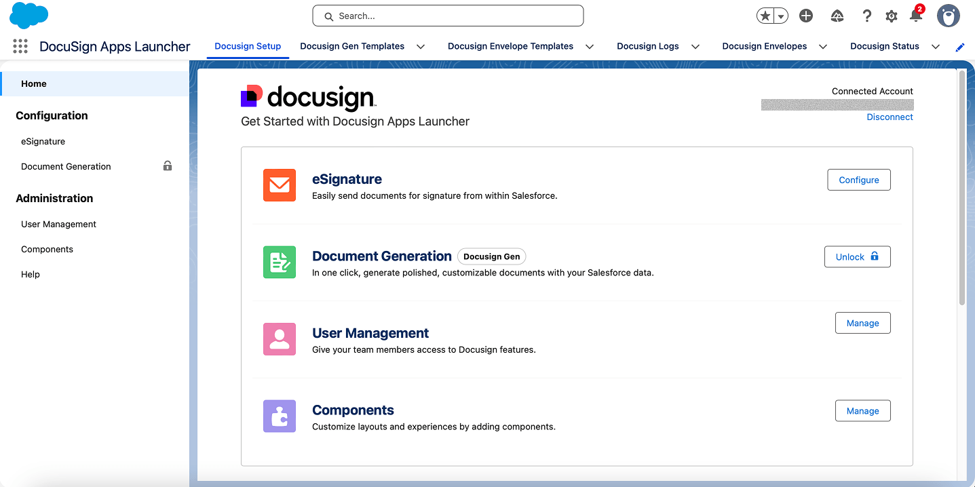Expand the Docusign Gen Templates chevron
975x487 pixels.
421,47
